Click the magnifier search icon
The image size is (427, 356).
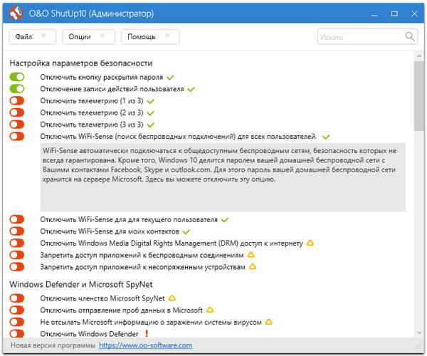(410, 36)
